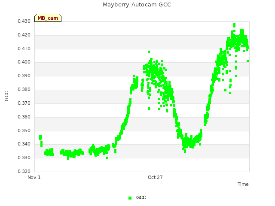Click the Time x-axis label
The height and width of the screenshot is (206, 275).
(243, 184)
